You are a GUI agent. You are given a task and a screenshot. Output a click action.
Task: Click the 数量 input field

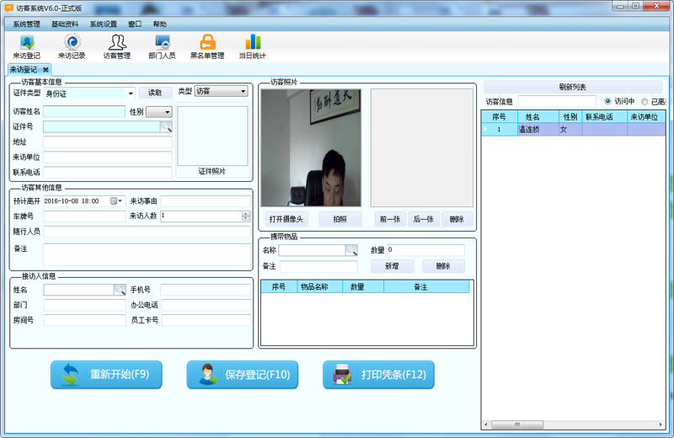tap(425, 249)
